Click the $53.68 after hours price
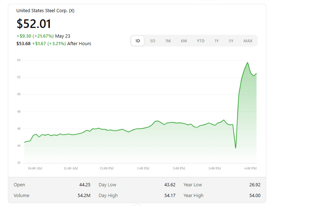This screenshot has width=314, height=206. tap(23, 43)
